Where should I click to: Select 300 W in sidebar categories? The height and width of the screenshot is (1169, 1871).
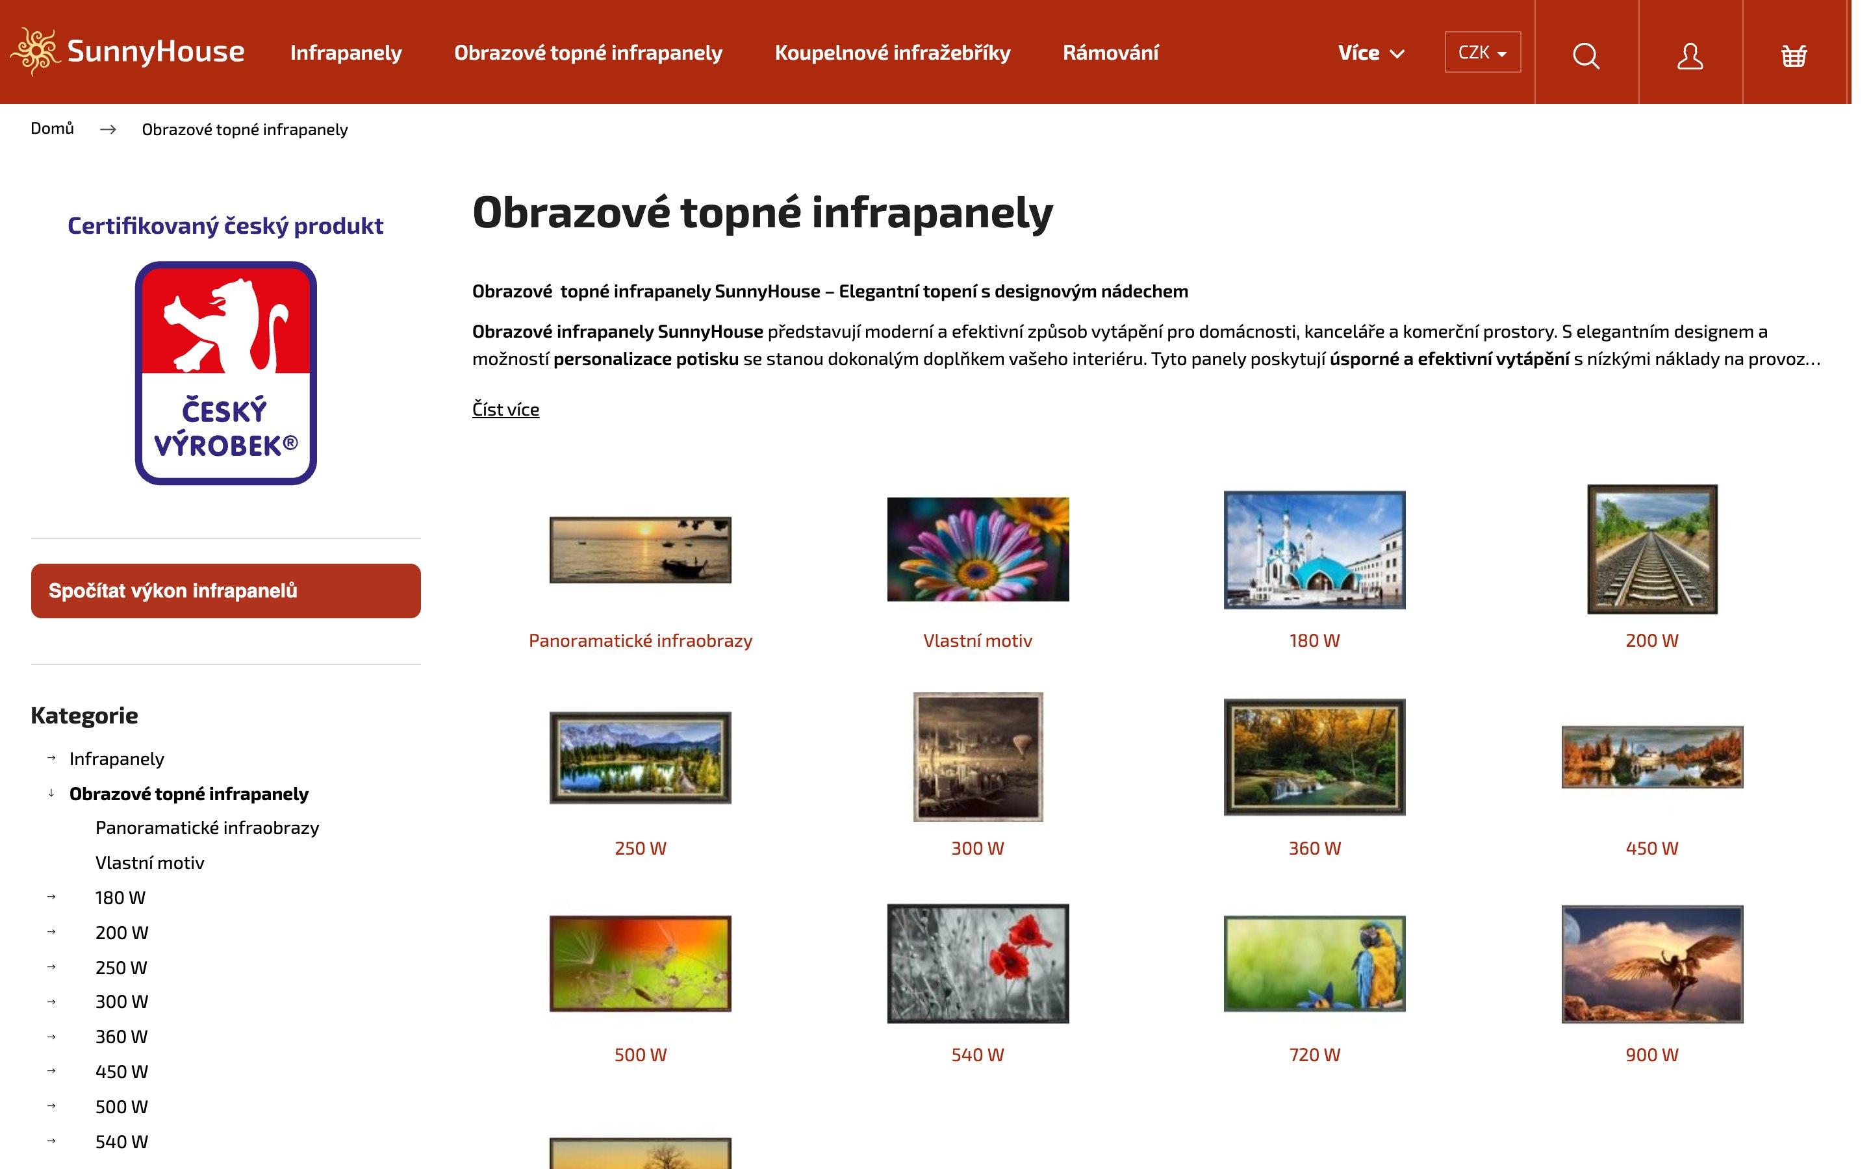click(121, 1001)
